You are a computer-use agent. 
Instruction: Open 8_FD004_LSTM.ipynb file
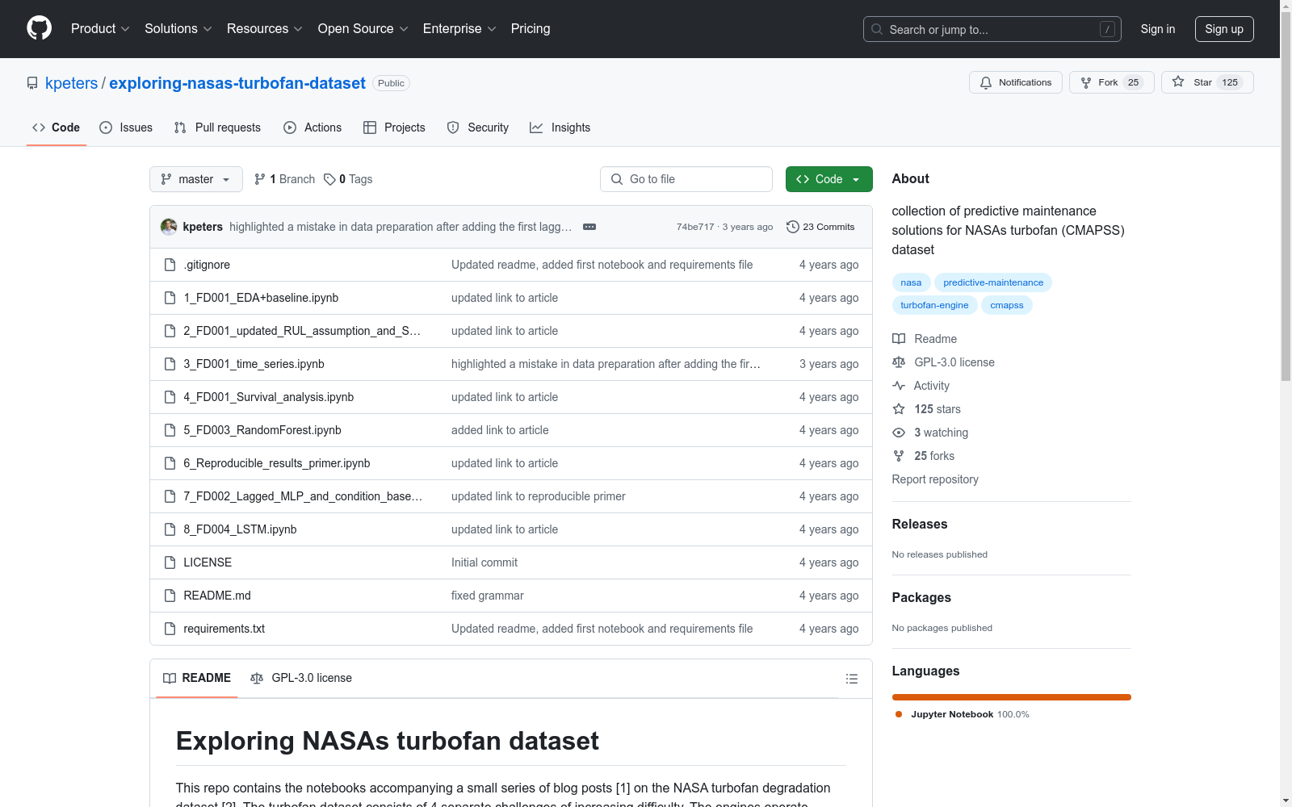240,529
